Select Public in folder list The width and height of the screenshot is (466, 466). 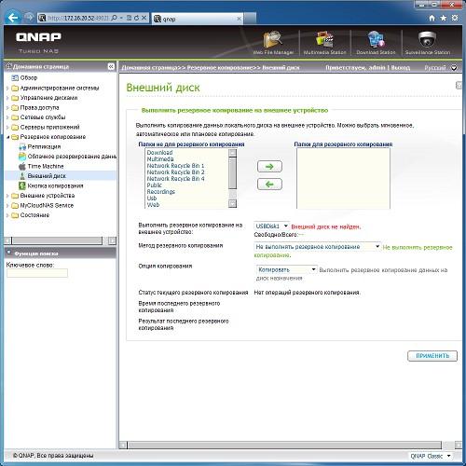tap(155, 185)
